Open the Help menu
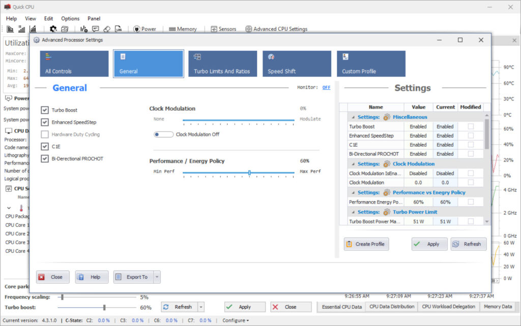521x326 pixels. 11,19
